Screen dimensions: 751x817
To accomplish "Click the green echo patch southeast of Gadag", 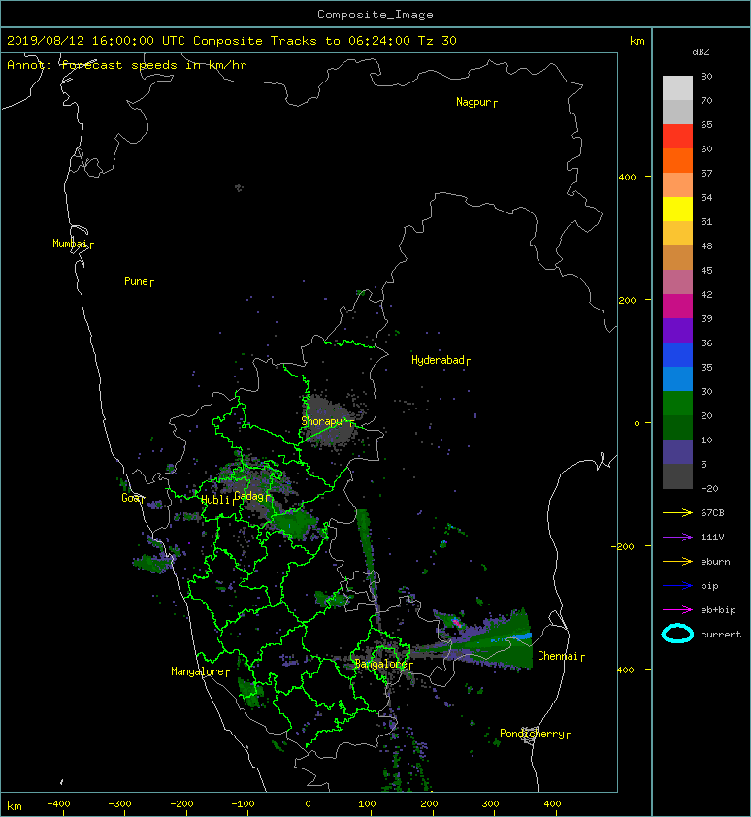I will (295, 523).
